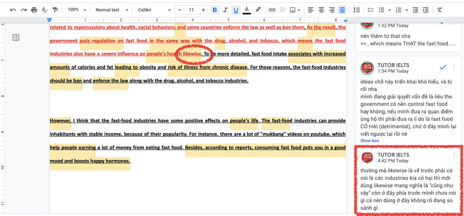Open the 100% zoom dropdown
Viewport: 464px width, 216px height.
click(76, 10)
